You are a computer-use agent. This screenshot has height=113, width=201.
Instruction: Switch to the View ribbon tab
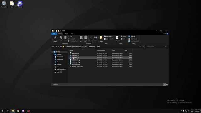[x=72, y=34]
